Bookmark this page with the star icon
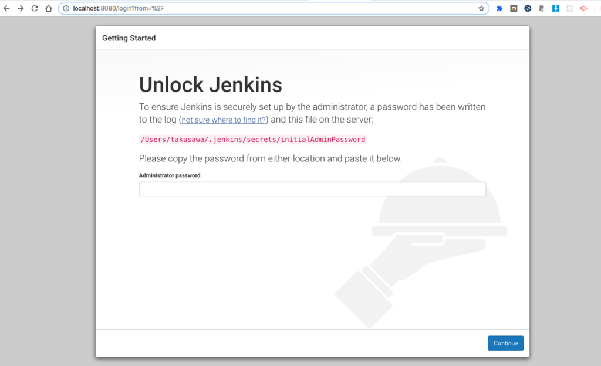The height and width of the screenshot is (366, 601). (x=481, y=8)
